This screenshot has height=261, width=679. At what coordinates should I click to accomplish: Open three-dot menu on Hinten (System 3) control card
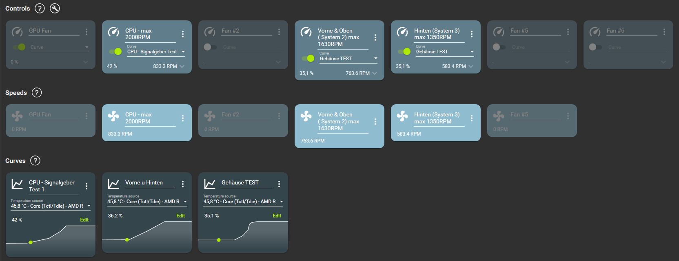coord(472,34)
